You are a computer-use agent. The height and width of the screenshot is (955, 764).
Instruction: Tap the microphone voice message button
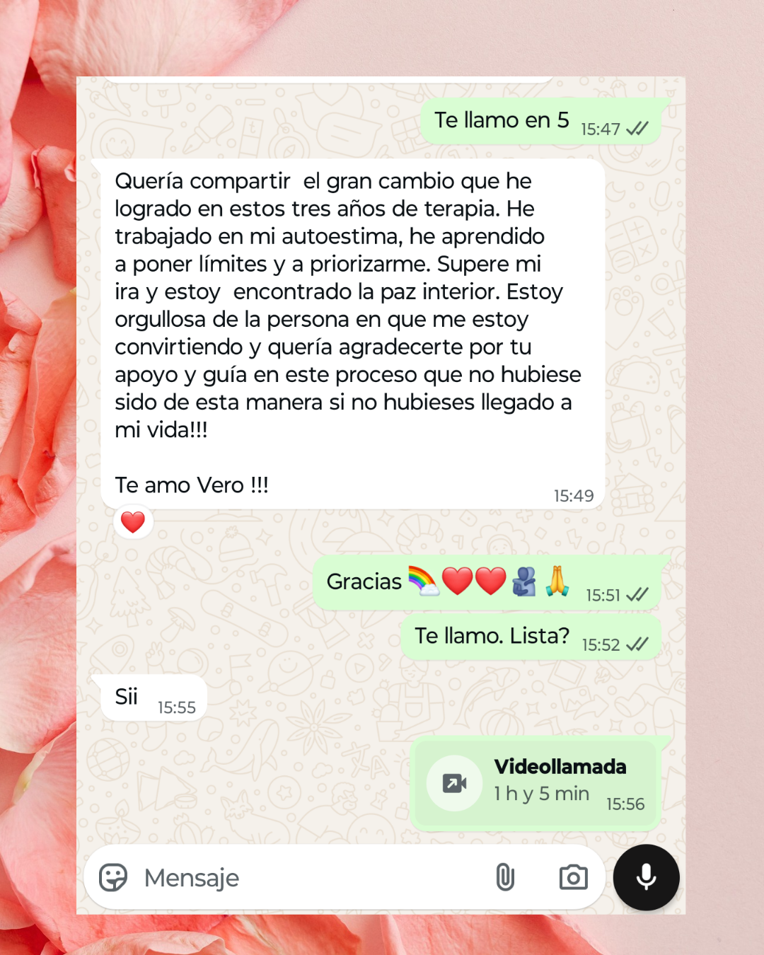pyautogui.click(x=646, y=877)
